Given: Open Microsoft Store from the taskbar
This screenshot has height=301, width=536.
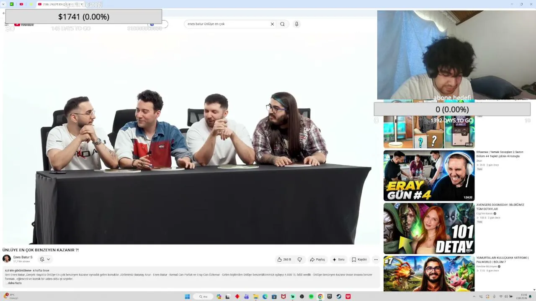Looking at the screenshot, I should tap(274, 296).
